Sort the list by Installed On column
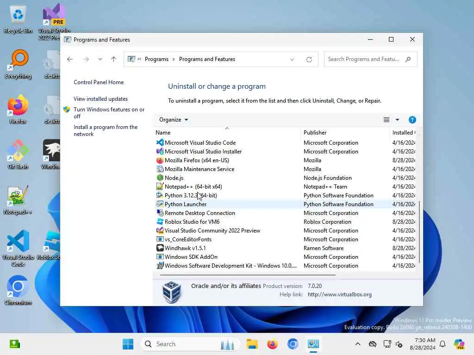 click(x=404, y=133)
